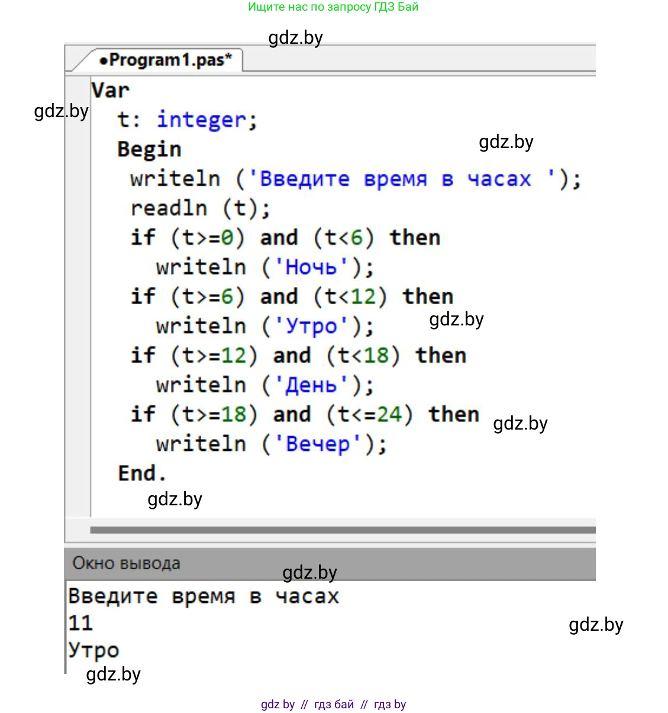This screenshot has height=713, width=668.
Task: Click the entered value 11 in output
Action: click(80, 623)
